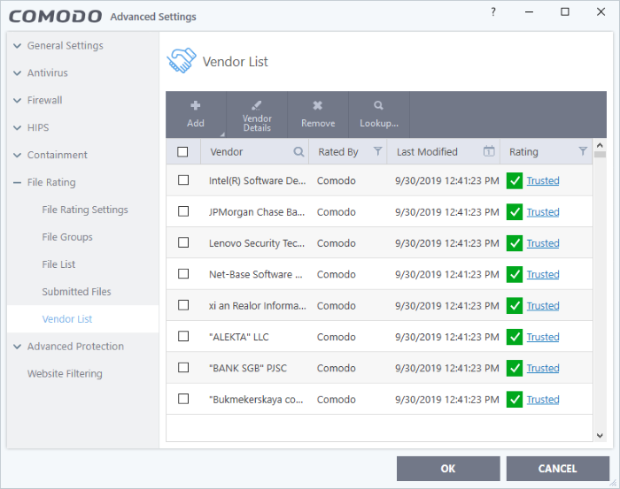Image resolution: width=620 pixels, height=489 pixels.
Task: Click the scroll up arrow of vendor list
Action: (x=600, y=145)
